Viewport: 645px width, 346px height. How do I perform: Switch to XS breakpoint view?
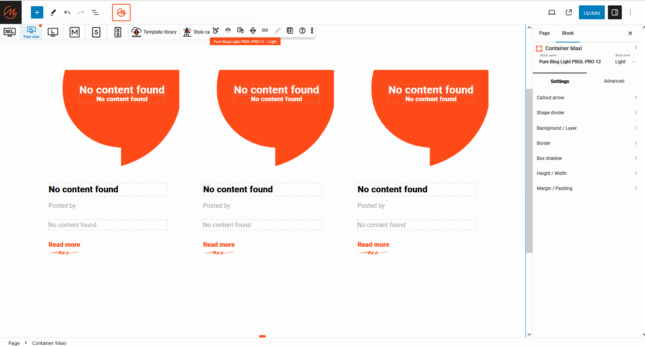click(x=118, y=32)
